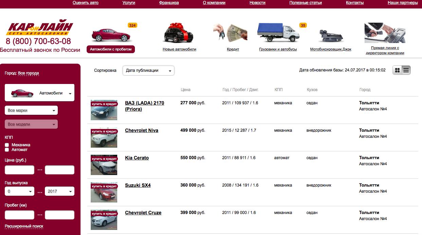Open the trucks and buses truck image
This screenshot has width=422, height=235.
click(x=278, y=32)
